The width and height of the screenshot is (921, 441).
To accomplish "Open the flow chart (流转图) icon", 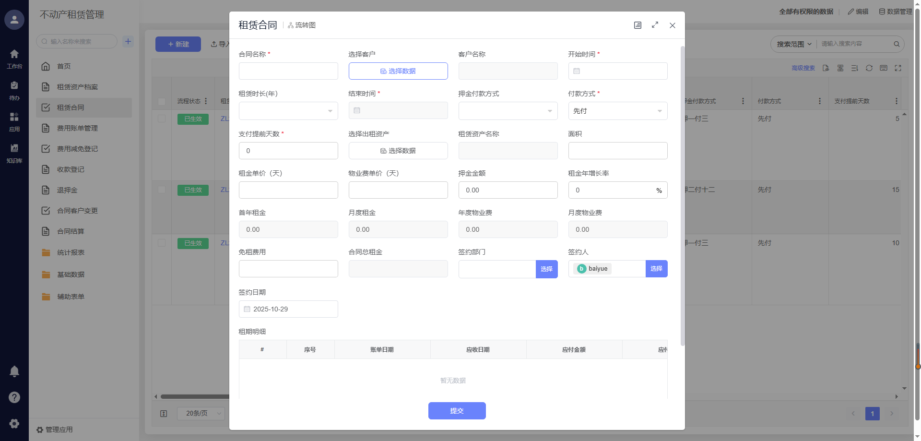I will (x=302, y=25).
